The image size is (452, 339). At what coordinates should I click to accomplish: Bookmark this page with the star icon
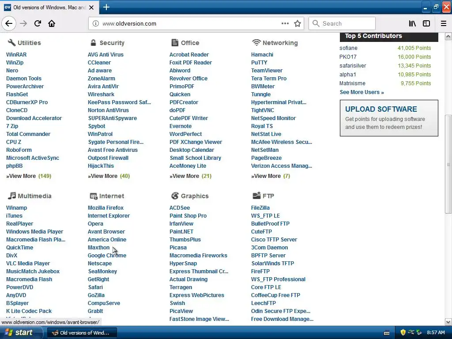click(x=298, y=23)
